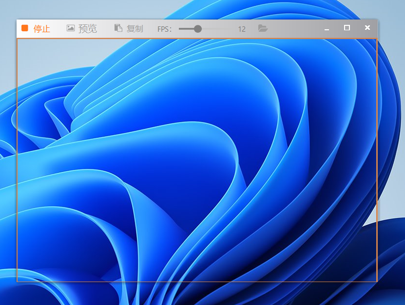Click the center of the capture region
This screenshot has width=405, height=305.
pos(197,160)
